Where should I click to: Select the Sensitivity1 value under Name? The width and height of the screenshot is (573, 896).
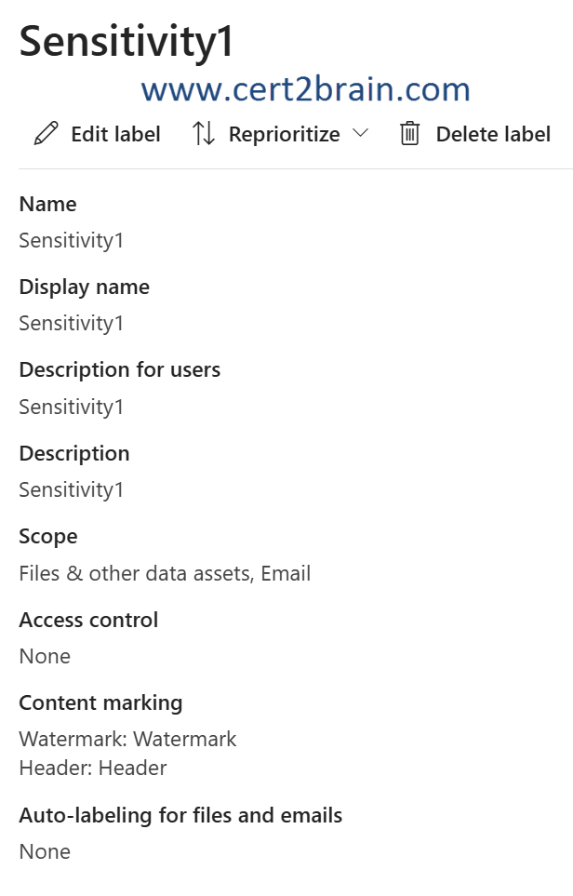click(x=72, y=240)
